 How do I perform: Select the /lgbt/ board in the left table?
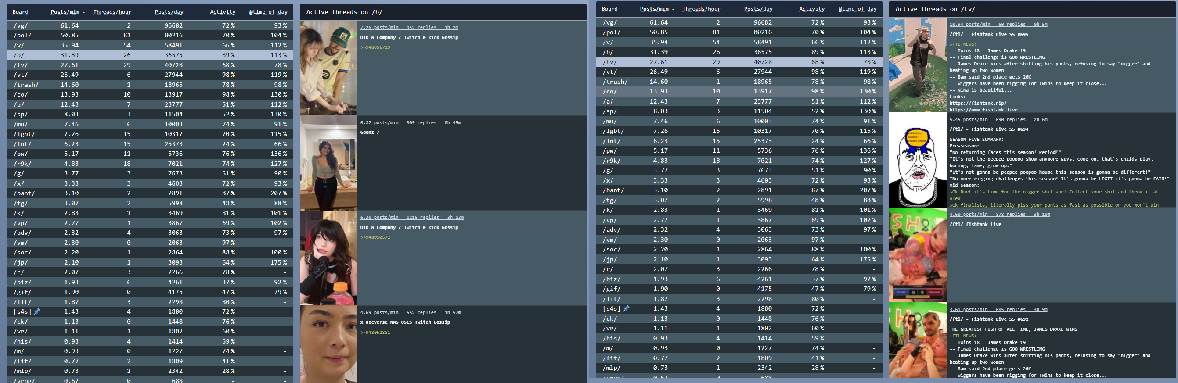point(150,134)
